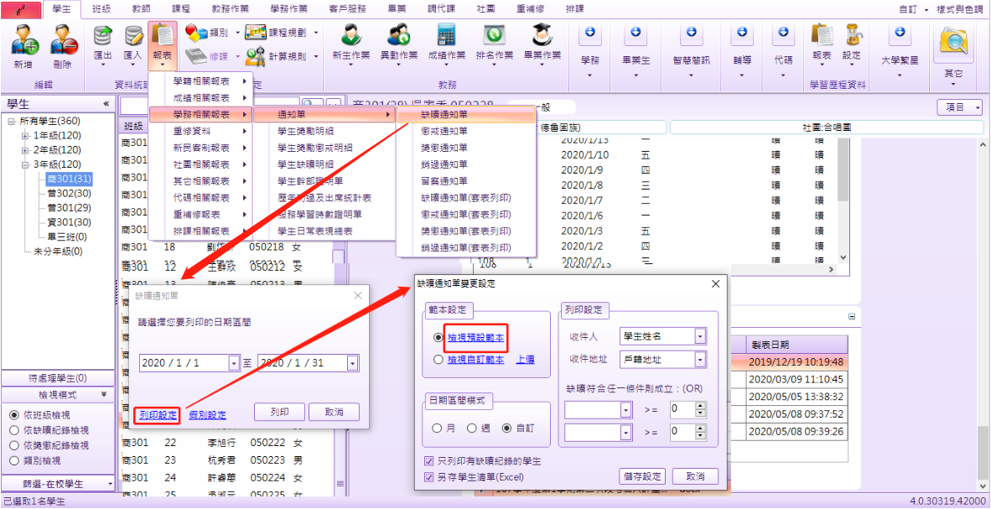Toggle 只列印有缺曠紀錄的學生 checkbox
Image resolution: width=991 pixels, height=509 pixels.
coord(430,461)
